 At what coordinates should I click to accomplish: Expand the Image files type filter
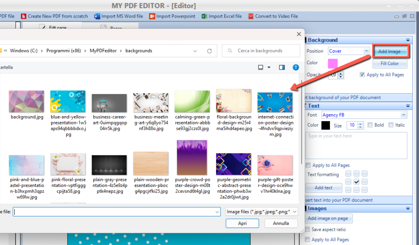coord(295,212)
